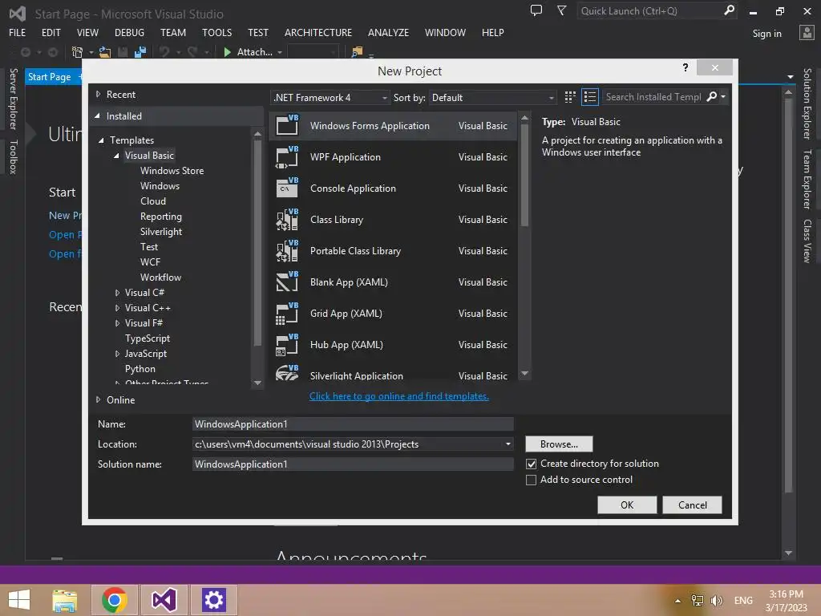Click the notifications filter flag icon
This screenshot has height=616, width=821.
(561, 10)
